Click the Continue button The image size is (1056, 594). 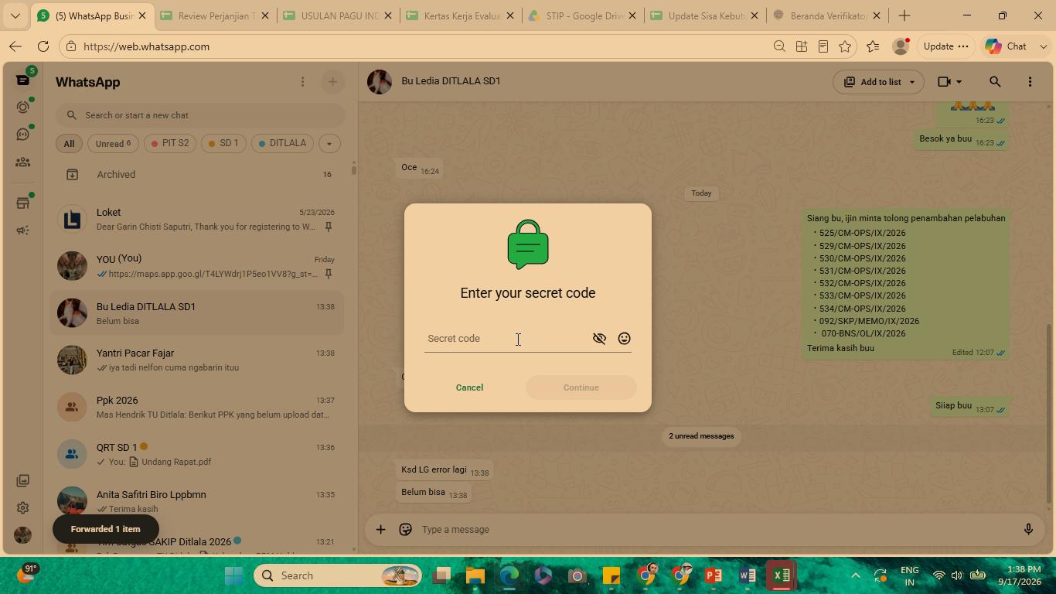tap(581, 387)
